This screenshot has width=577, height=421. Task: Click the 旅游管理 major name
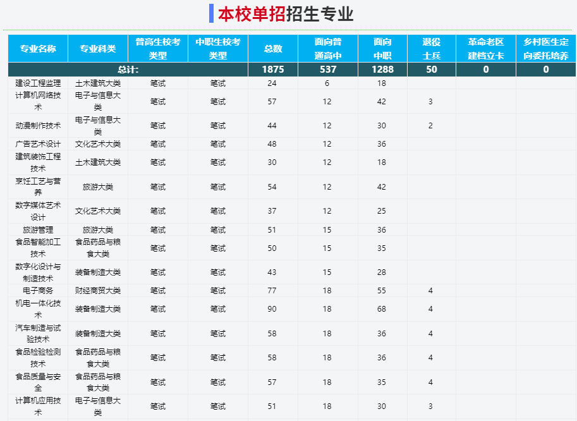tap(38, 229)
